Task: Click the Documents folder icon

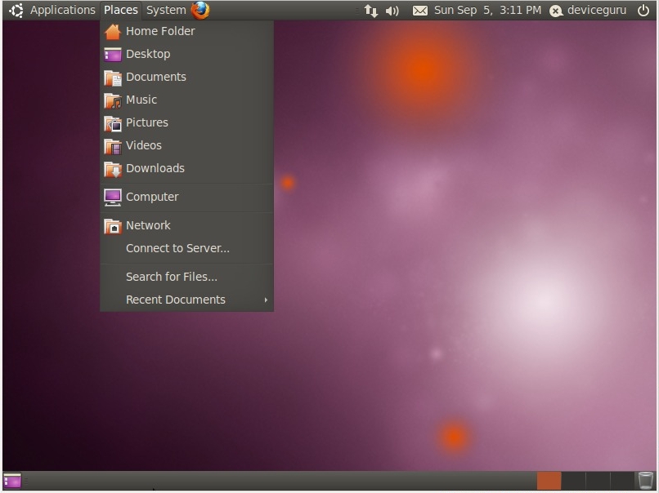Action: click(113, 78)
